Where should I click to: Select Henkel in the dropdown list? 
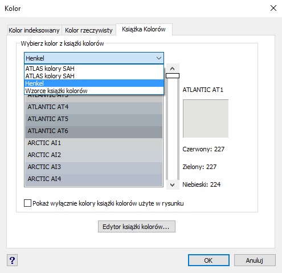point(94,83)
